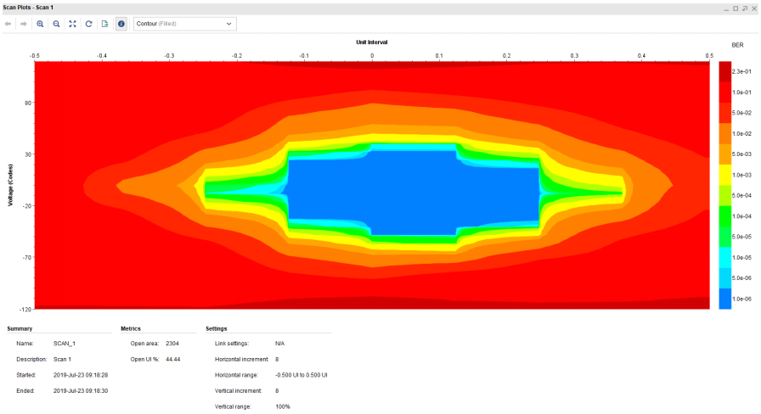Click the 0 tick on Unit Interval axis

(372, 56)
